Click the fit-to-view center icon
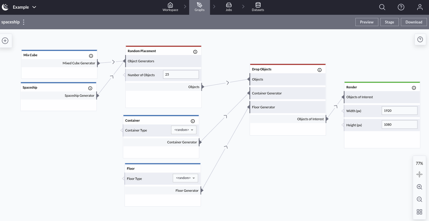Screen dimensions: 429x221 [419, 174]
